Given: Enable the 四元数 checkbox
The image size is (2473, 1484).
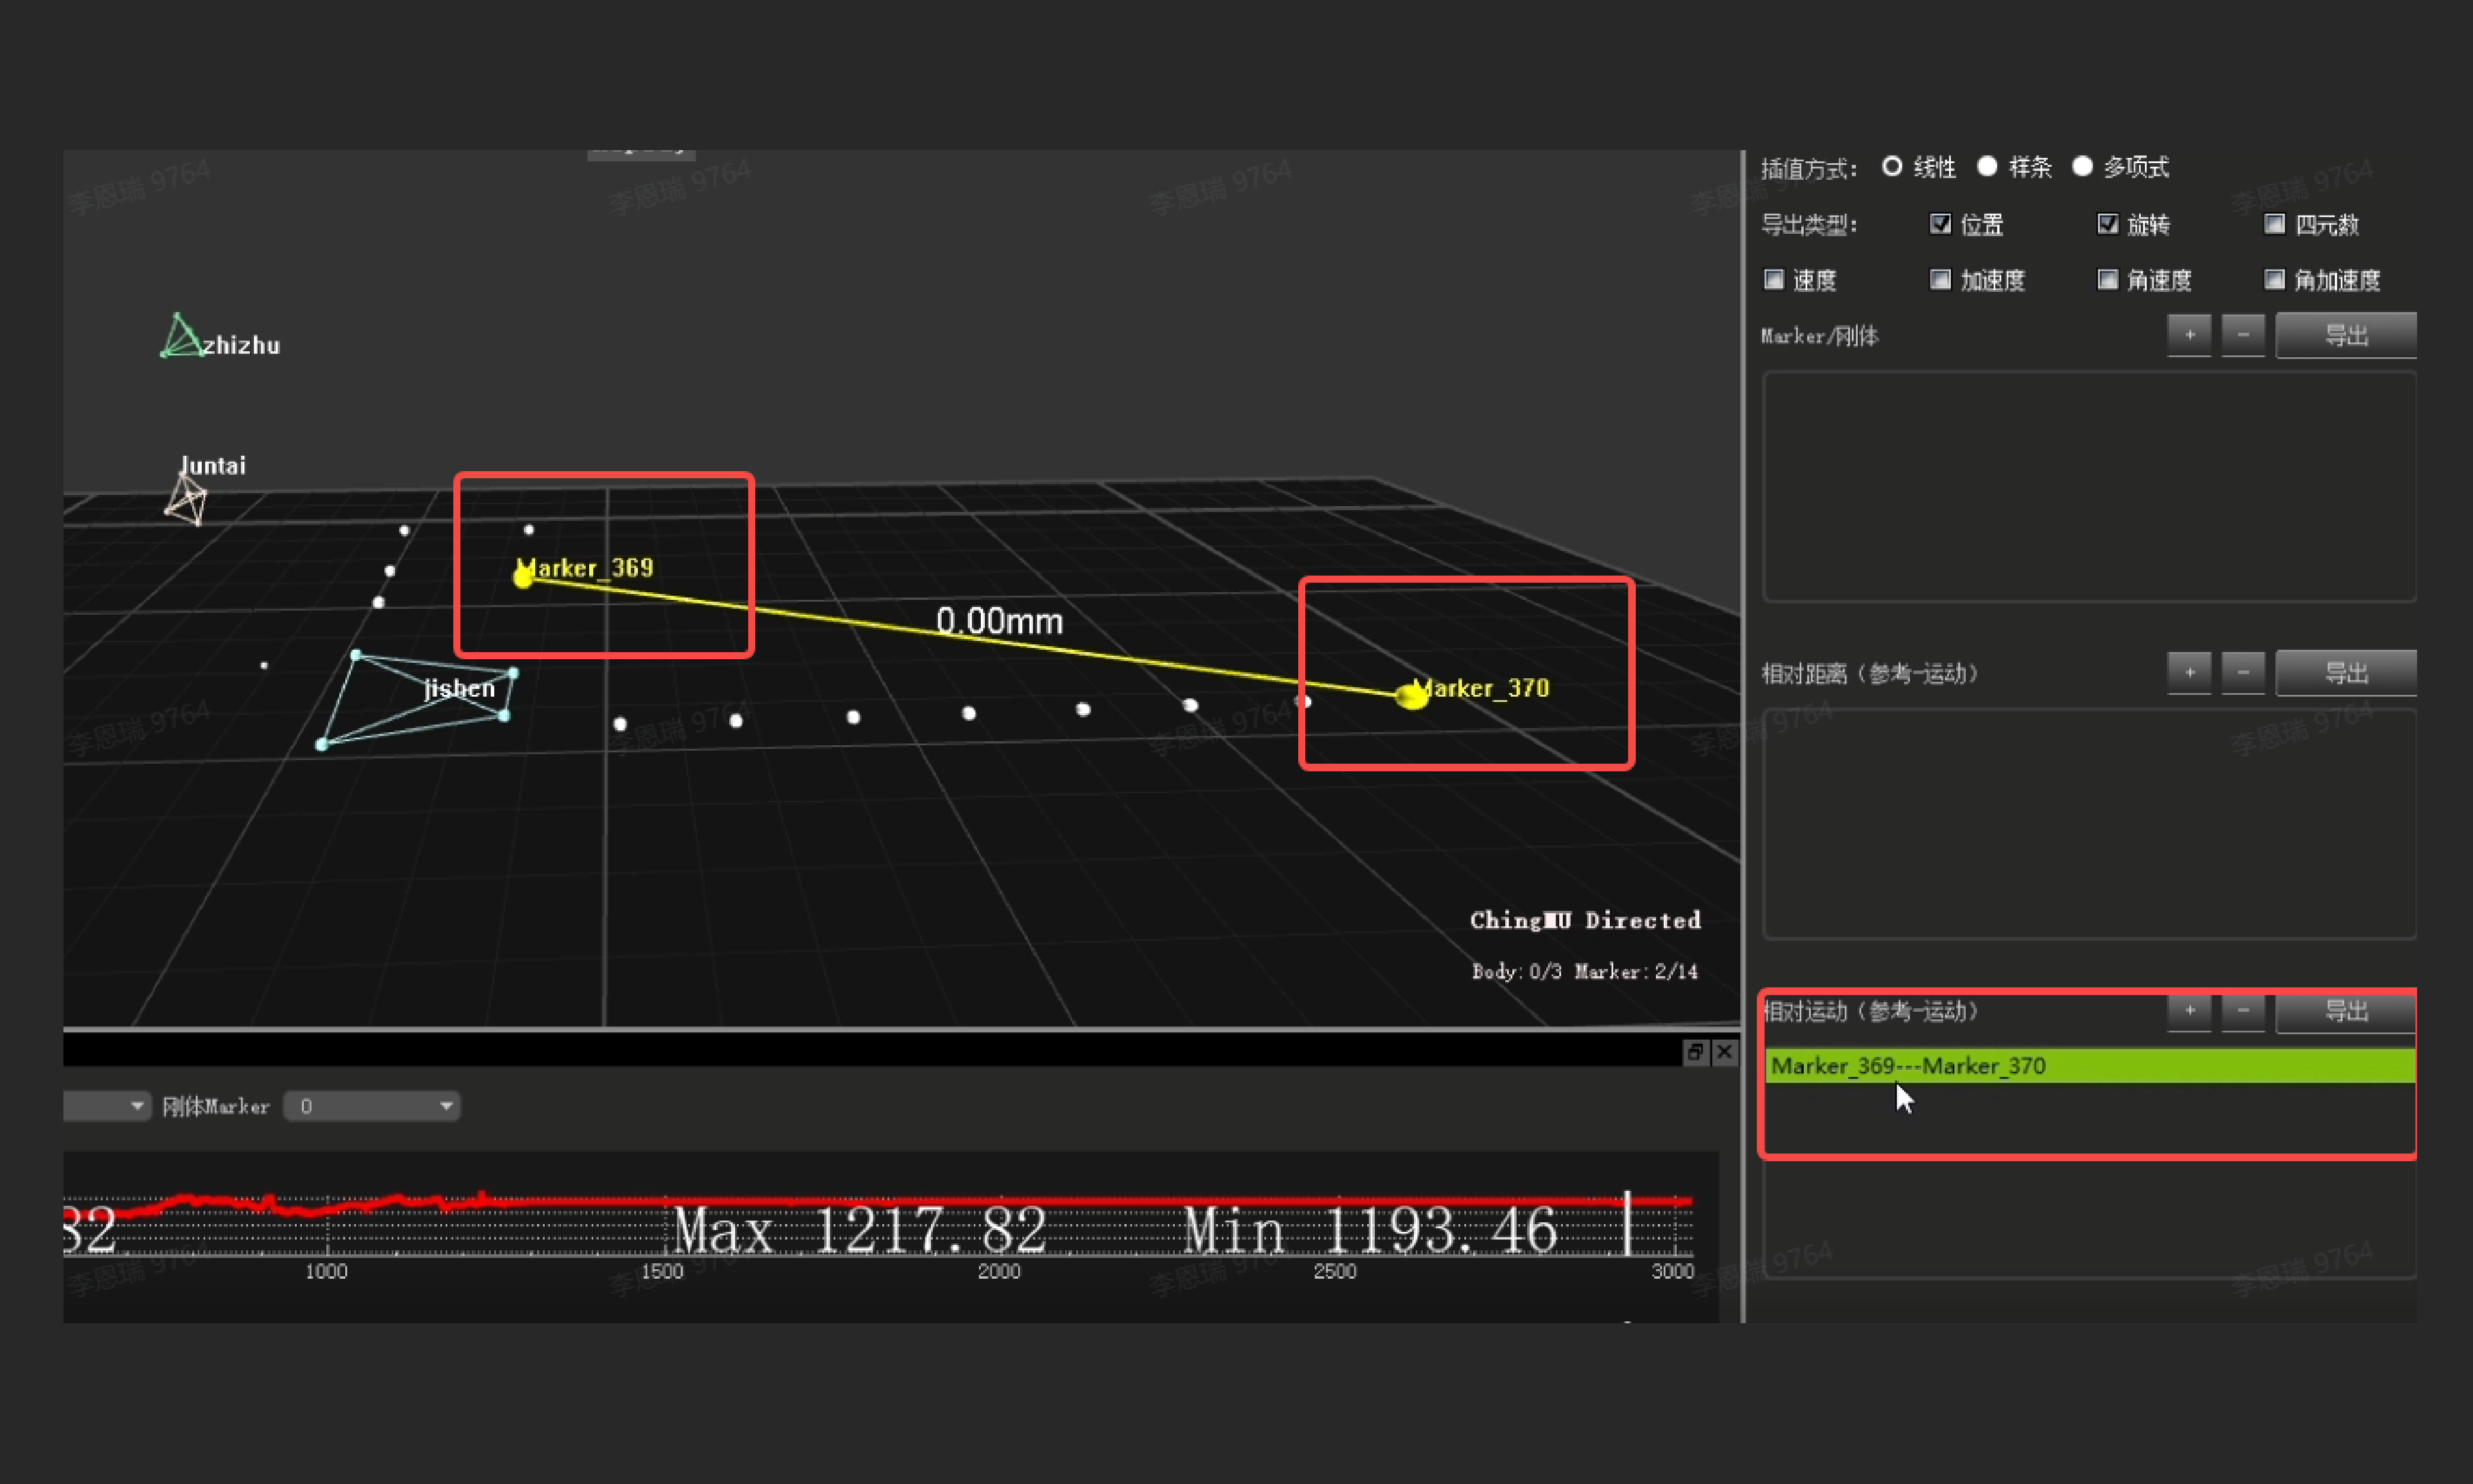Looking at the screenshot, I should click(2274, 224).
